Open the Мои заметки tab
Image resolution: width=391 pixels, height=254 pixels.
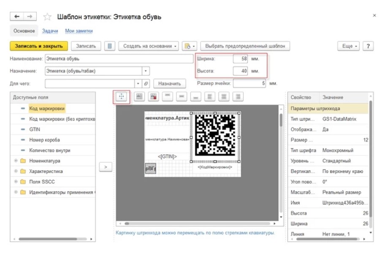[79, 31]
